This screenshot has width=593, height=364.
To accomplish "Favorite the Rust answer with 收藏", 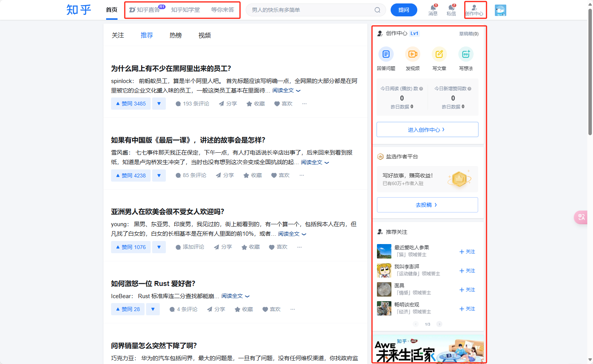I will point(244,309).
